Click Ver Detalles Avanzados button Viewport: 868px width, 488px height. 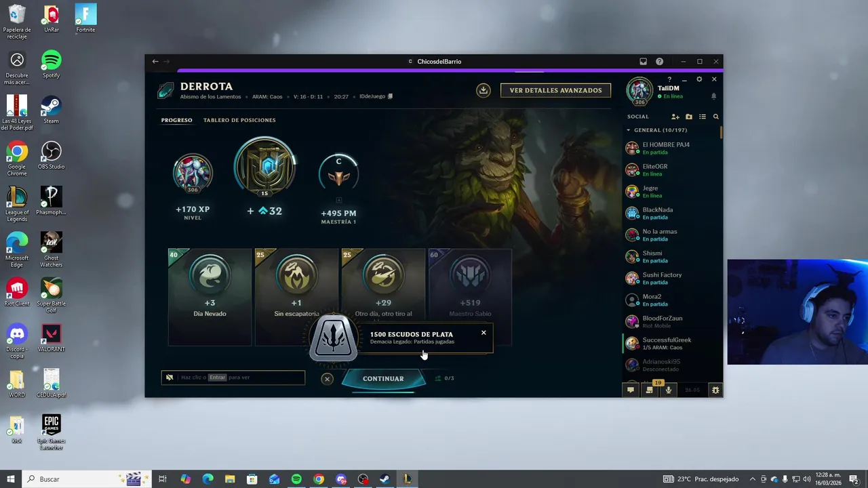[555, 90]
